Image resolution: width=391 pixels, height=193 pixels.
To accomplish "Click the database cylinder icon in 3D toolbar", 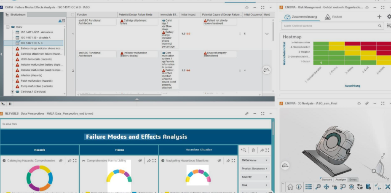I will point(368,187).
